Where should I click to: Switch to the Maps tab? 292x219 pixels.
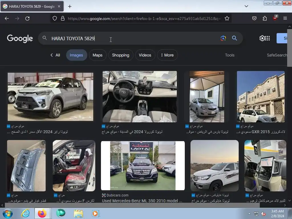pyautogui.click(x=98, y=55)
